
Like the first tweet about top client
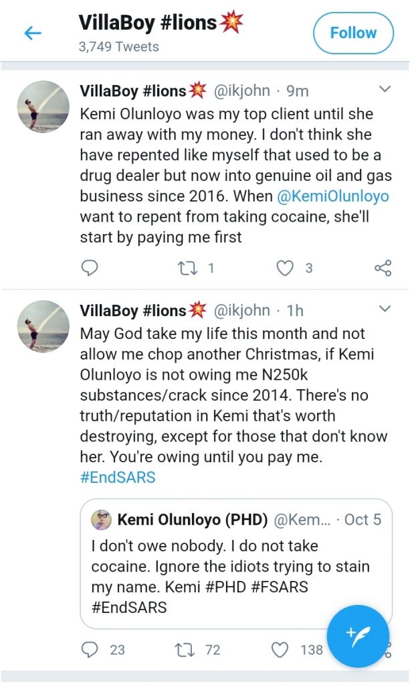tap(286, 269)
